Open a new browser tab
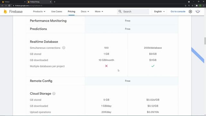206x116 pixels. pyautogui.click(x=54, y=2)
